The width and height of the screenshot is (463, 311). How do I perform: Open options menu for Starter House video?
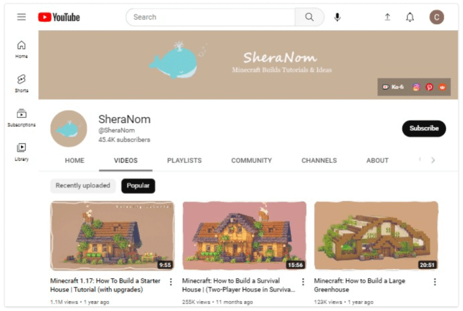coord(171,282)
